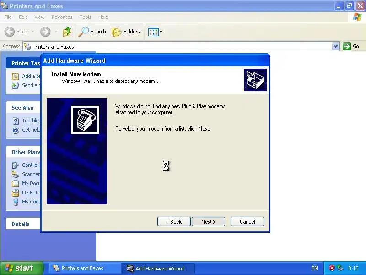Click the Forward arrow toolbar icon
Viewport: 366px width, 275px height.
click(x=45, y=32)
